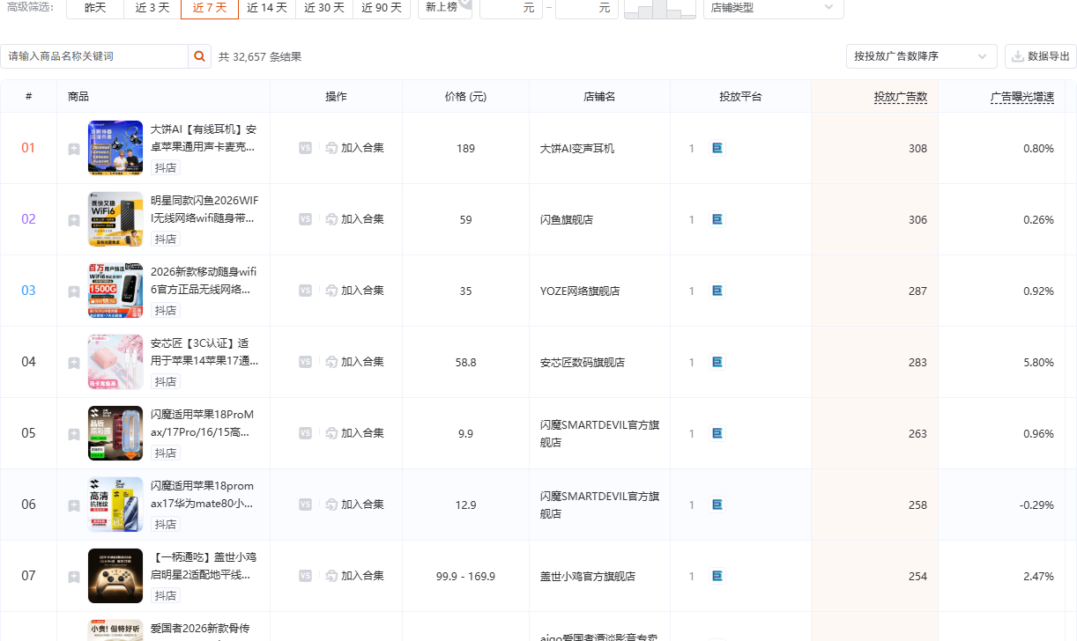Click platform icon in YOZE网络旗舰店 row
The image size is (1077, 641).
click(717, 291)
